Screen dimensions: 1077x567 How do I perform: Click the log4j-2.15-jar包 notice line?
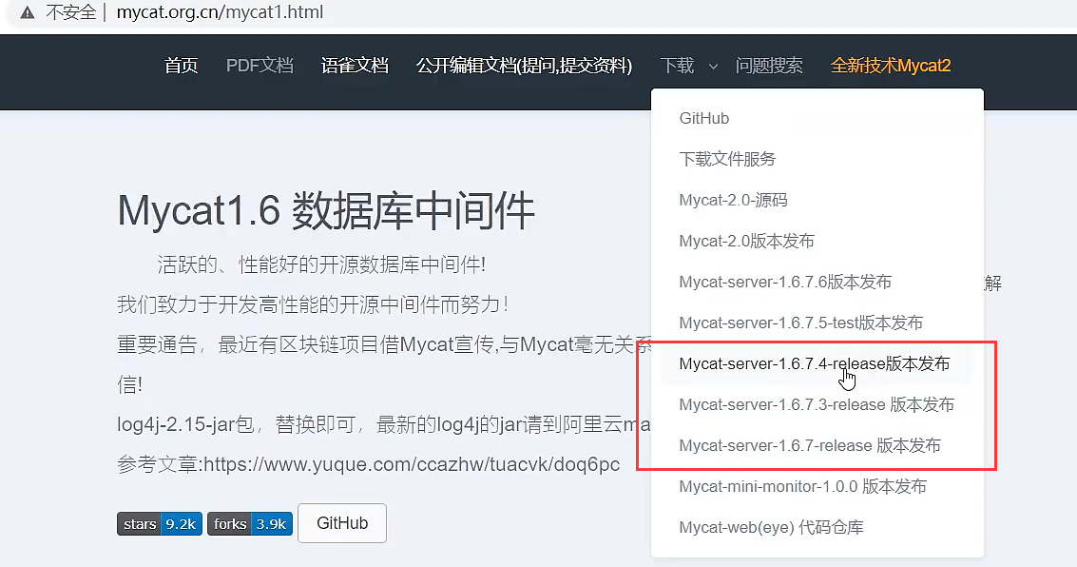pos(384,424)
